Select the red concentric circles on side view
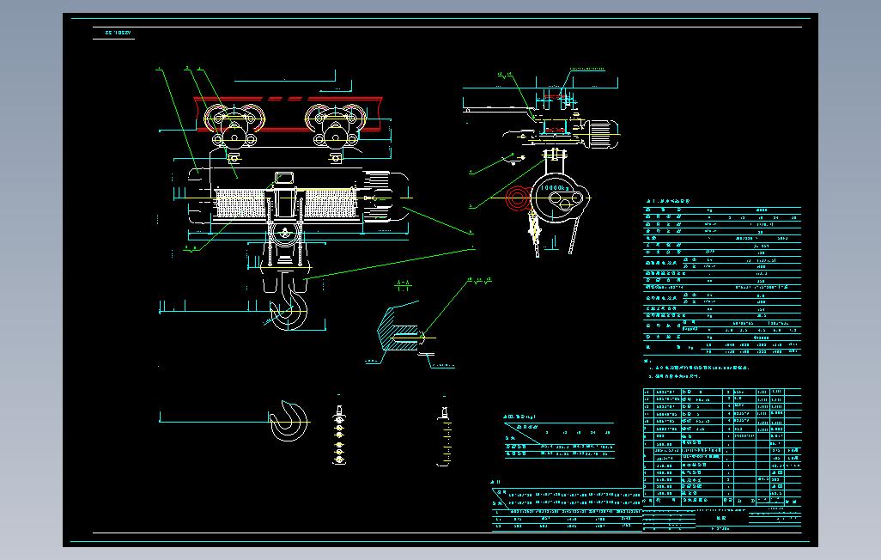The height and width of the screenshot is (560, 881). coord(517,198)
